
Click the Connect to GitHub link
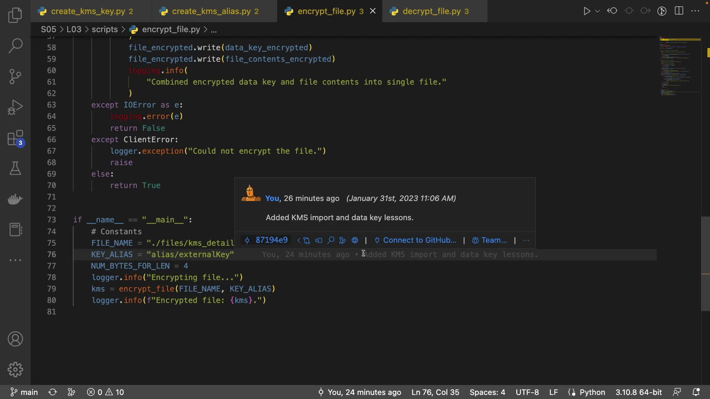tap(419, 241)
